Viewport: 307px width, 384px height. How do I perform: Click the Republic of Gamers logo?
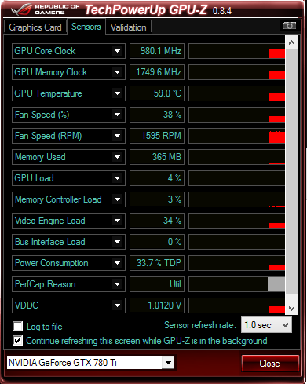pos(45,9)
